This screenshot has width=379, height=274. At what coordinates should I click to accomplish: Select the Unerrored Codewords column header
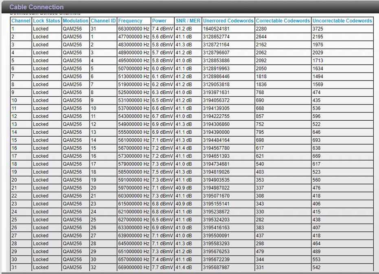(x=228, y=21)
